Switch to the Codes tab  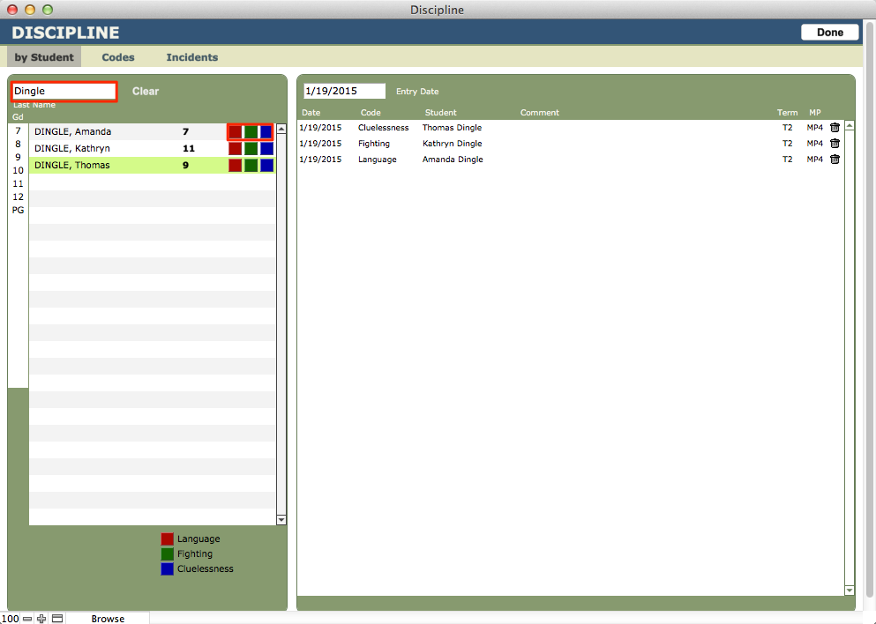[x=118, y=57]
